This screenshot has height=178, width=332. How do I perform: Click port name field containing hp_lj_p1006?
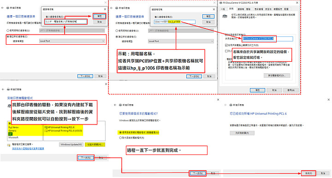point(174,22)
